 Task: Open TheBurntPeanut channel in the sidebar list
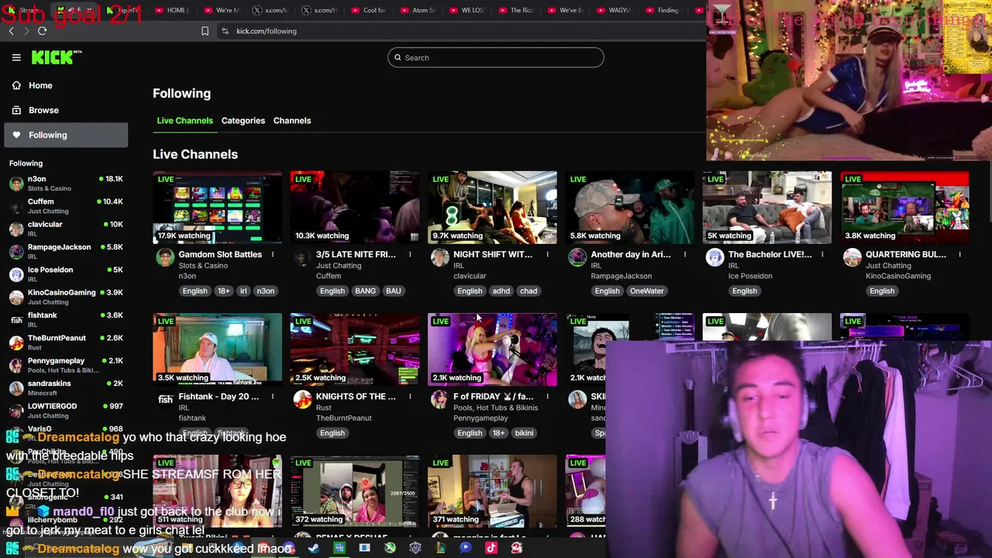(66, 343)
